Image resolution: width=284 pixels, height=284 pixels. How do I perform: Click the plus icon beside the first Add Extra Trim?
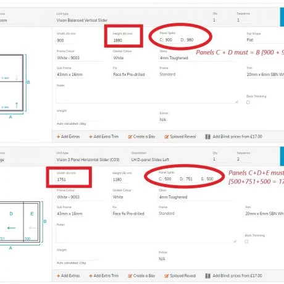pos(91,136)
